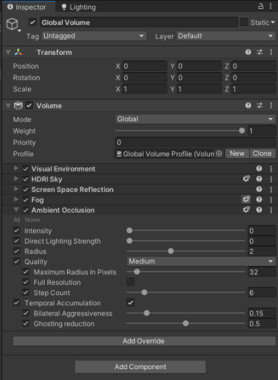This screenshot has height=380, width=278.
Task: Click the Bilateral Aggressiveness value field
Action: point(262,313)
